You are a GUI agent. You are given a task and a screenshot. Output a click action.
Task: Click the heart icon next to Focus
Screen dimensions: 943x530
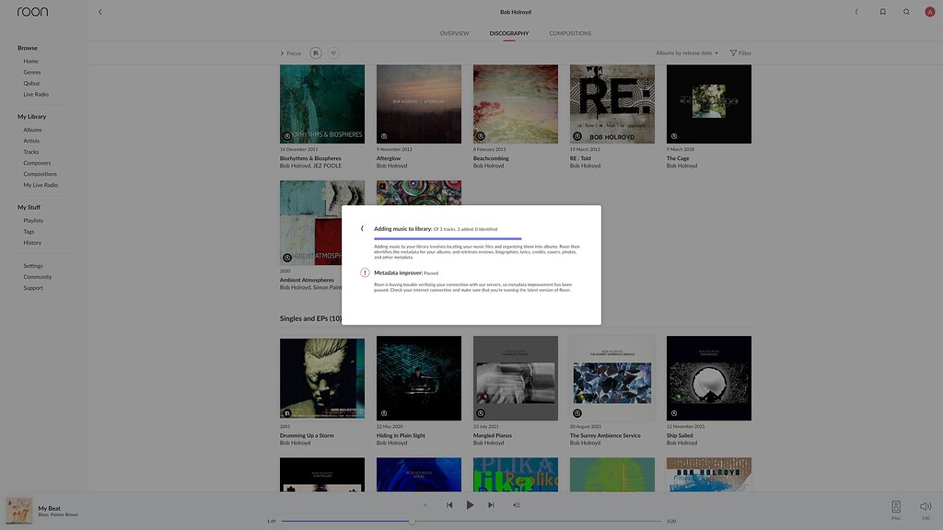(x=333, y=52)
